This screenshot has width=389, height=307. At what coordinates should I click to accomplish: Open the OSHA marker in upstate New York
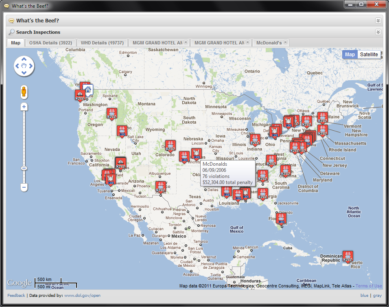pos(307,121)
